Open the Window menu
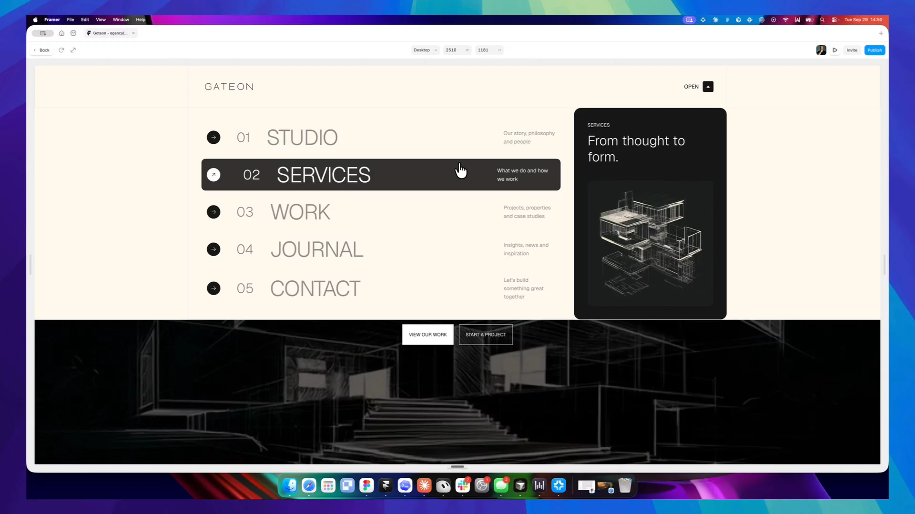 [121, 20]
